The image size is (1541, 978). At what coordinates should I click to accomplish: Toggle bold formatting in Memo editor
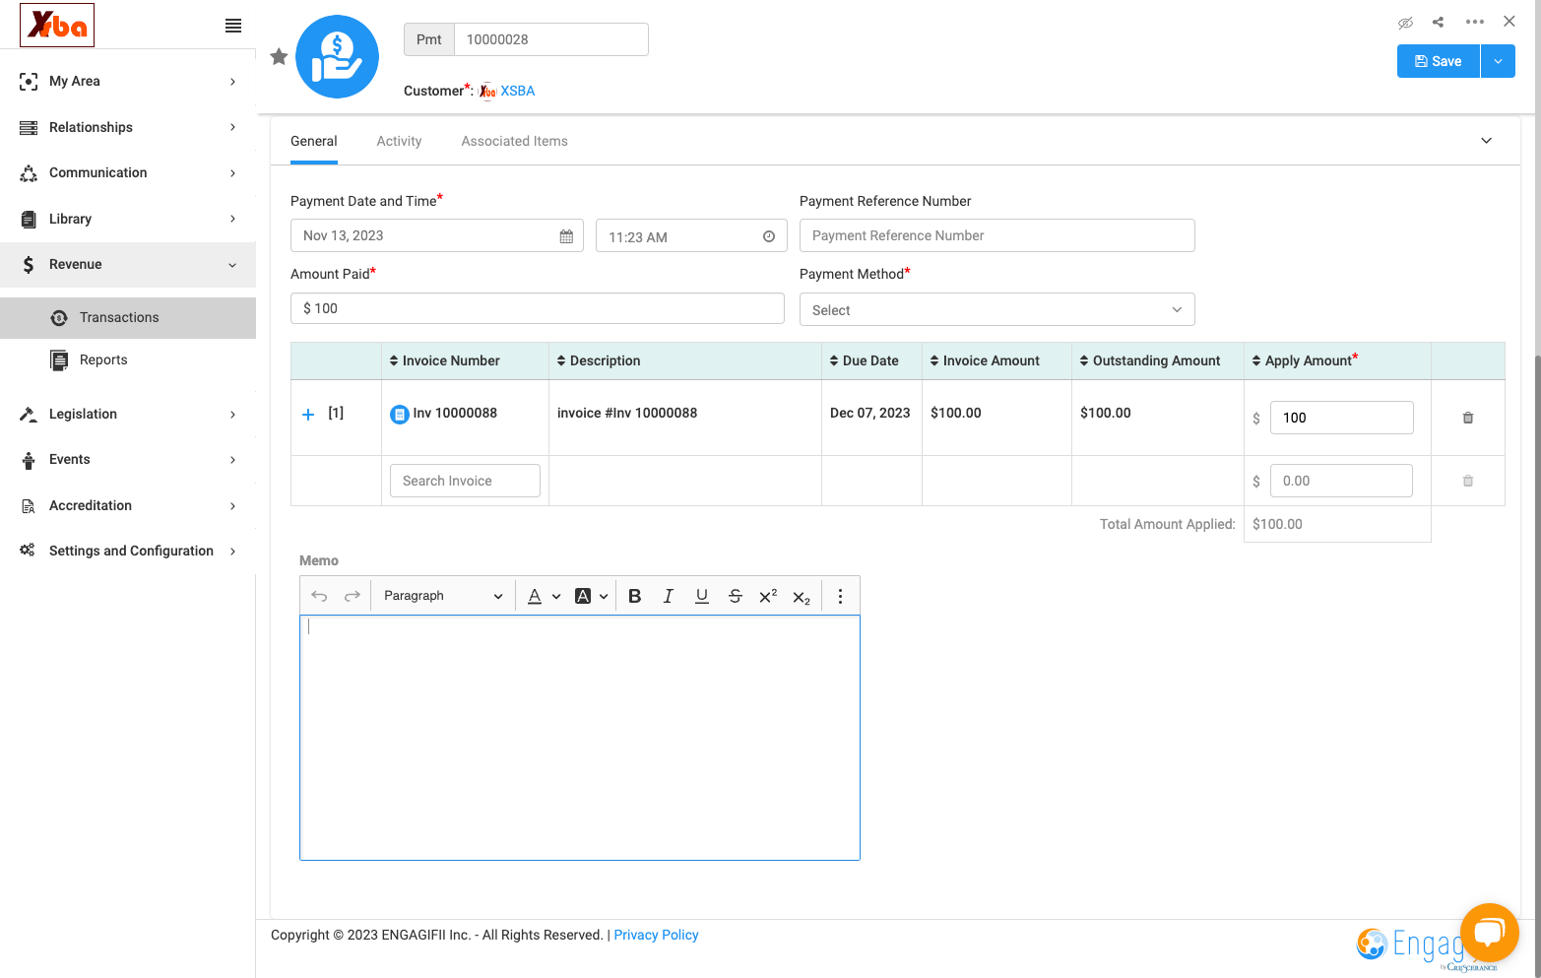(x=635, y=596)
